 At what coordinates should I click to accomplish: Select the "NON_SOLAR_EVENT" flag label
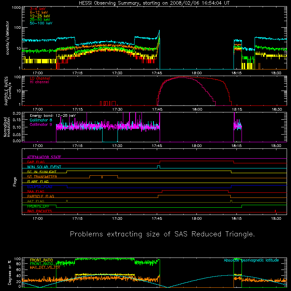44,167
